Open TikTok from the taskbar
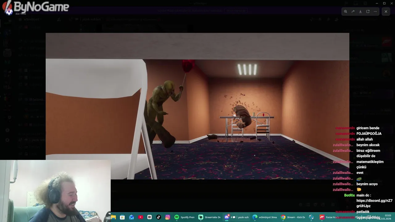Image resolution: width=395 pixels, height=222 pixels. (159, 217)
